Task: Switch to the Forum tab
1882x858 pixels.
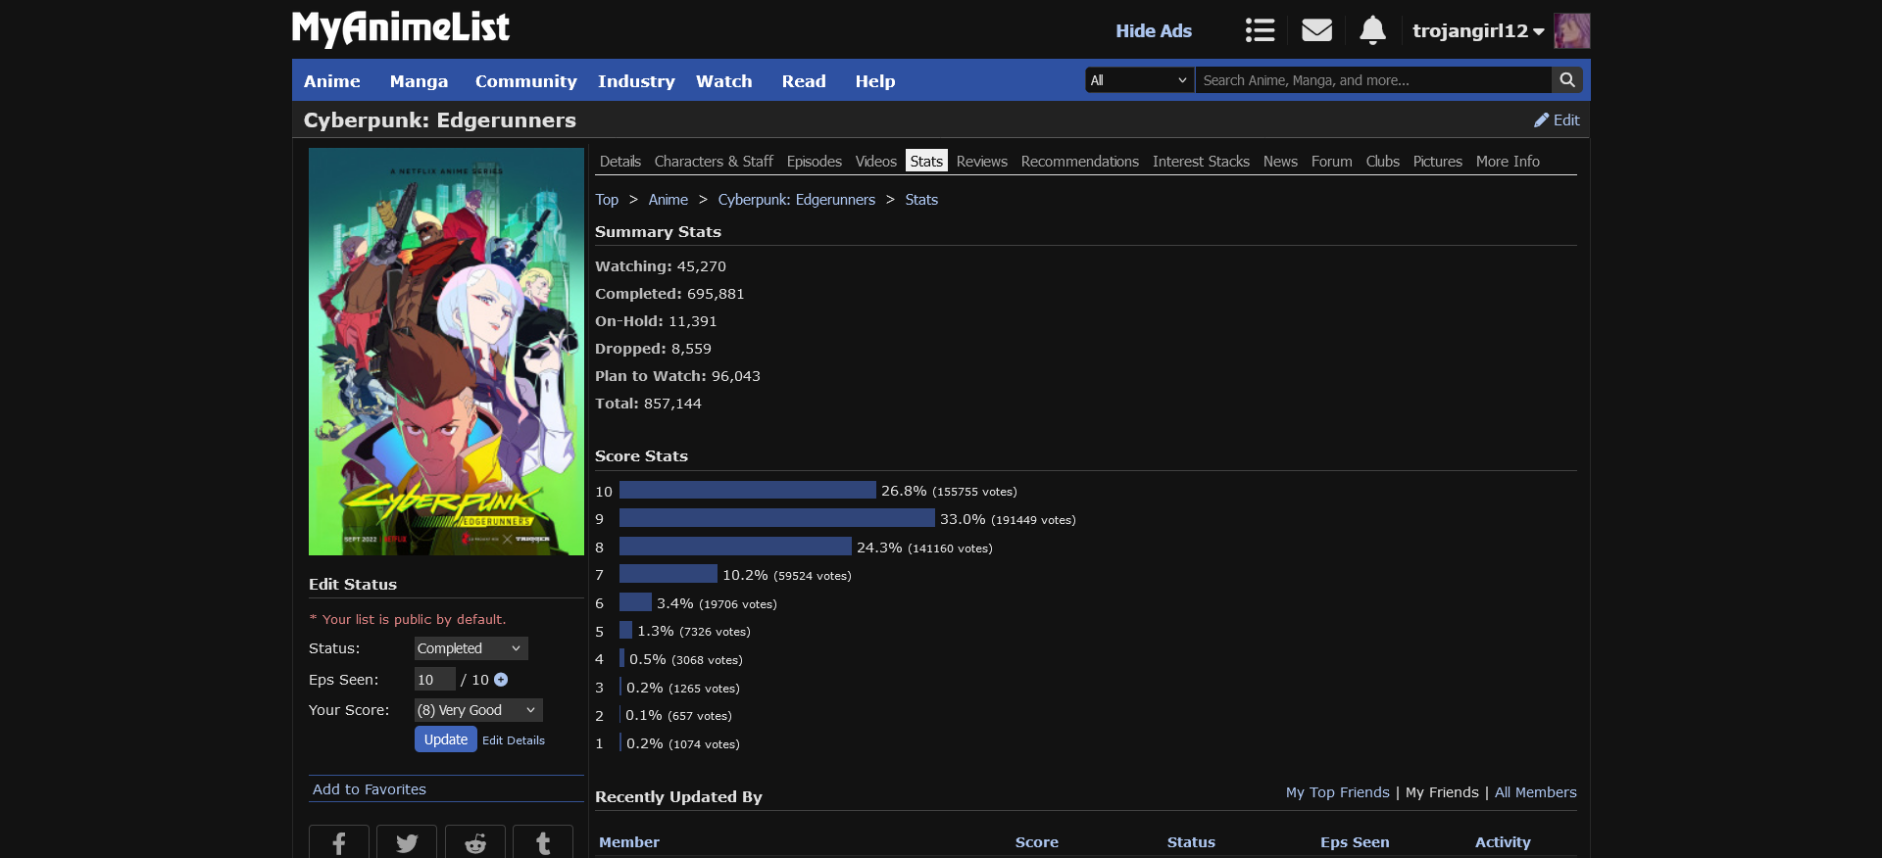Action: (1331, 162)
